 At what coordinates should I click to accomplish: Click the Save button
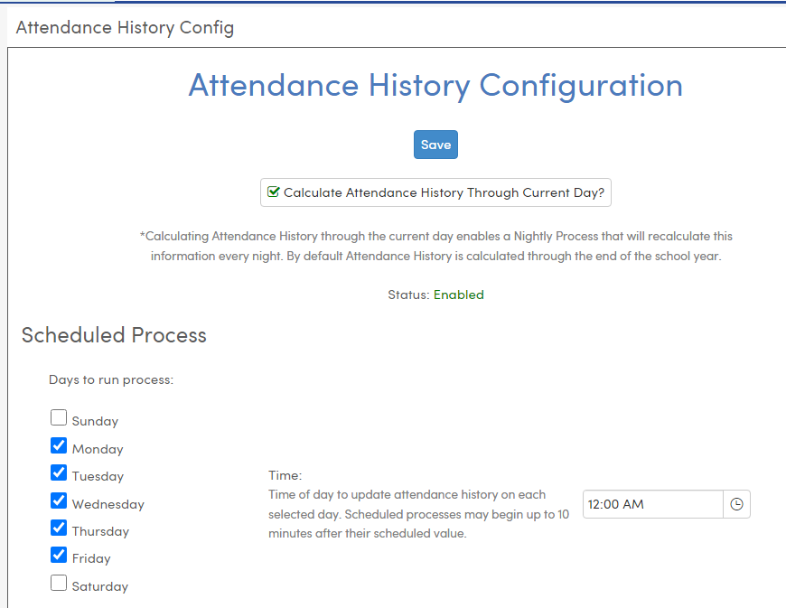[435, 144]
